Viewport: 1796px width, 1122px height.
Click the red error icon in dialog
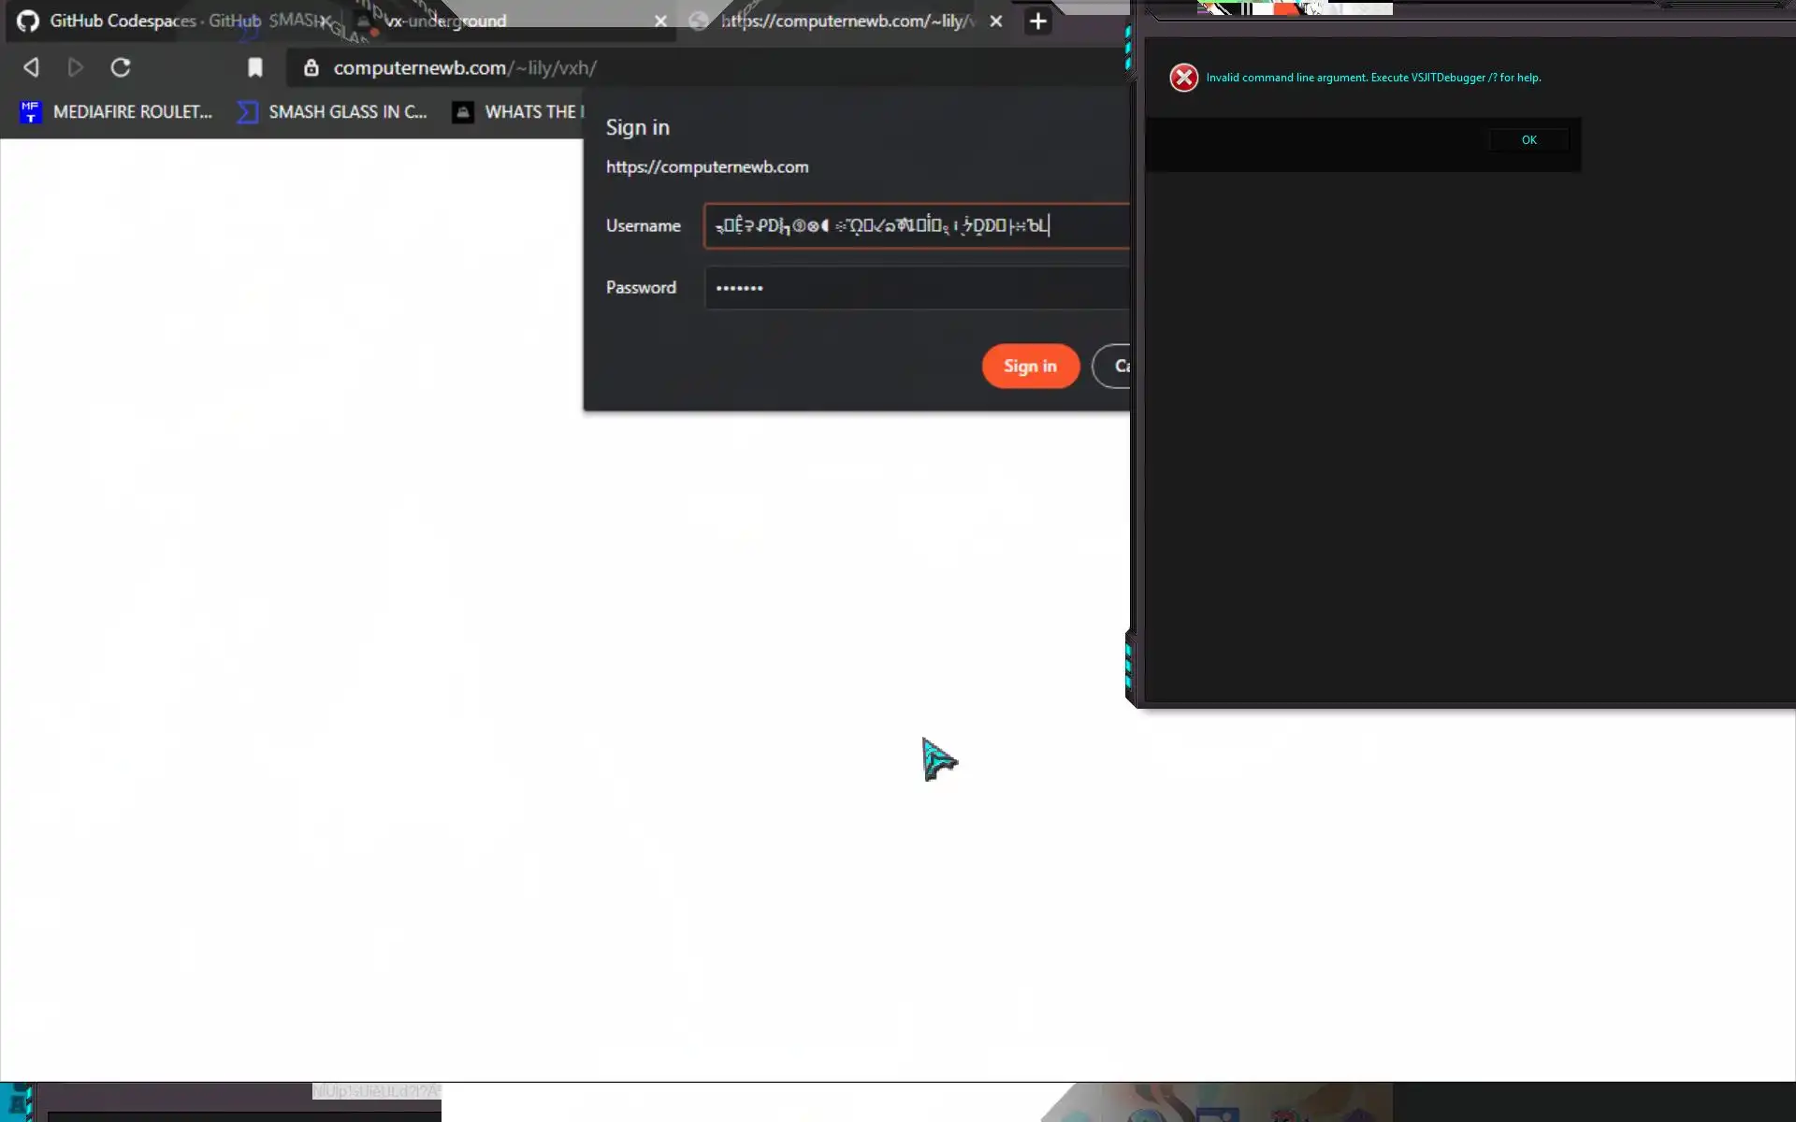1183,78
